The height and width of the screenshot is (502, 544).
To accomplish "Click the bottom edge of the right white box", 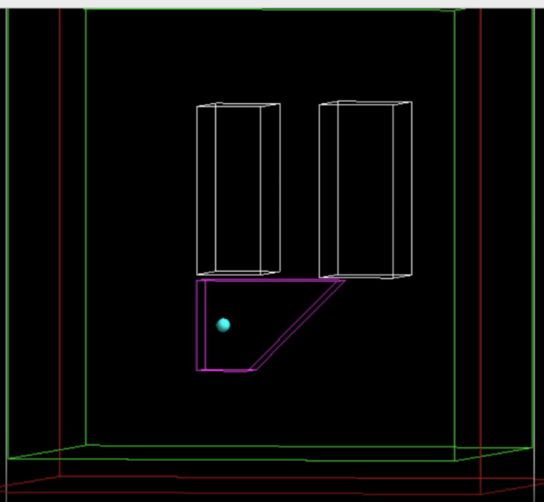I will point(365,277).
